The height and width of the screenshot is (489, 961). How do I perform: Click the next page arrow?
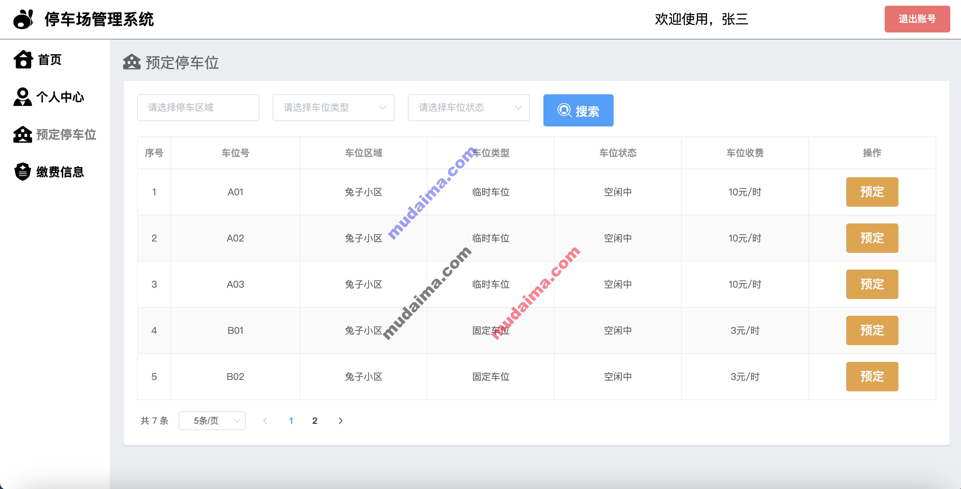click(340, 421)
